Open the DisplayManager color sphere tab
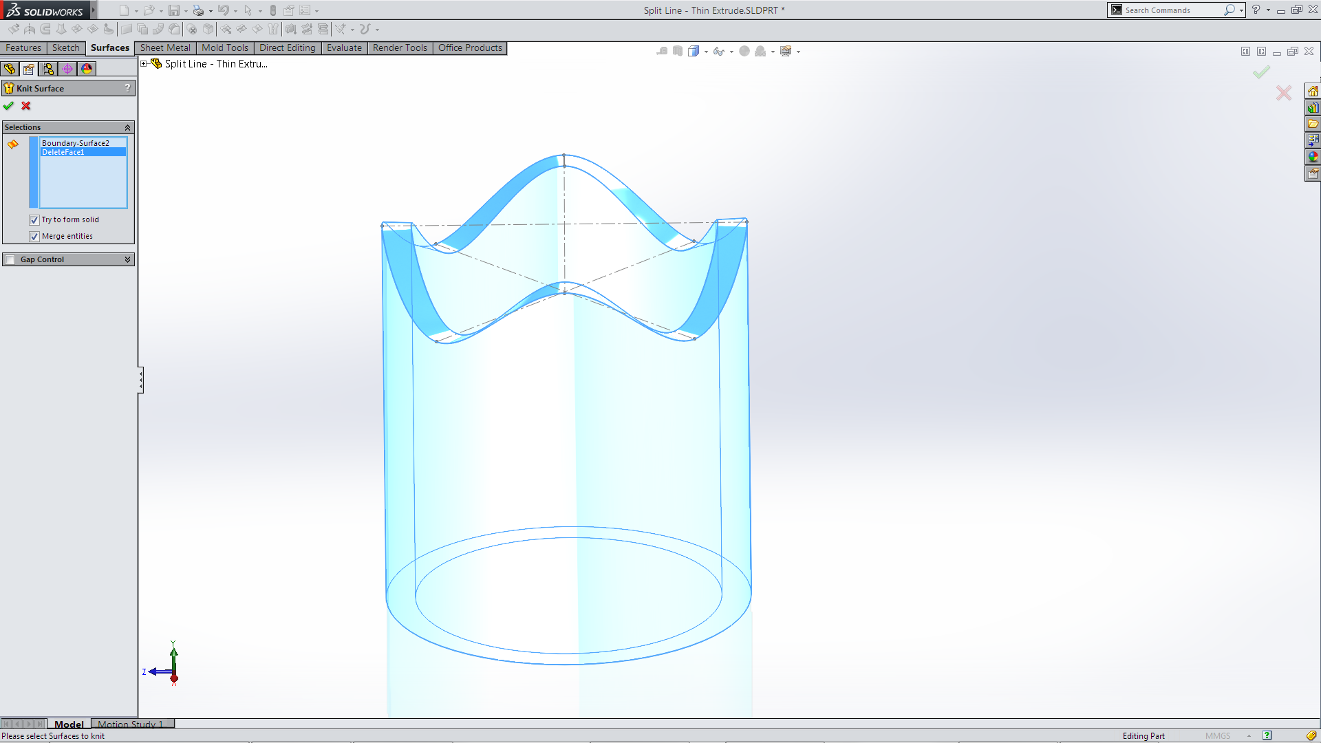The image size is (1321, 743). click(87, 69)
